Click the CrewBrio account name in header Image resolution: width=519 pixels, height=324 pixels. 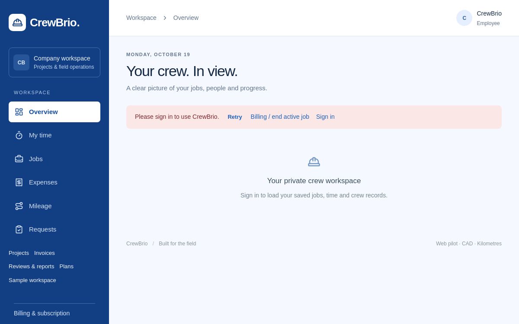tap(489, 13)
